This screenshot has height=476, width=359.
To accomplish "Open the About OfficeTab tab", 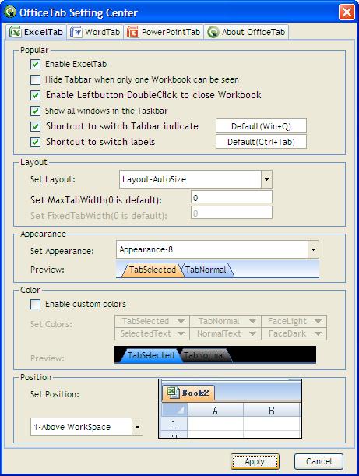I will [246, 32].
